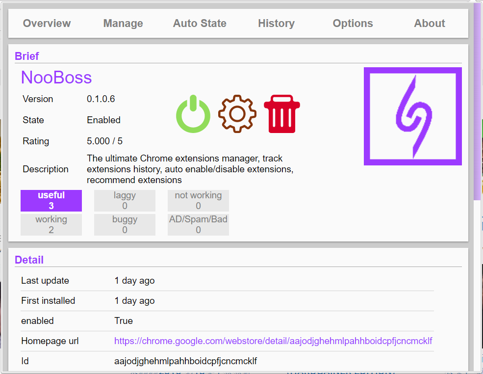483x374 pixels.
Task: Go to the Auto State tab
Action: (x=200, y=24)
